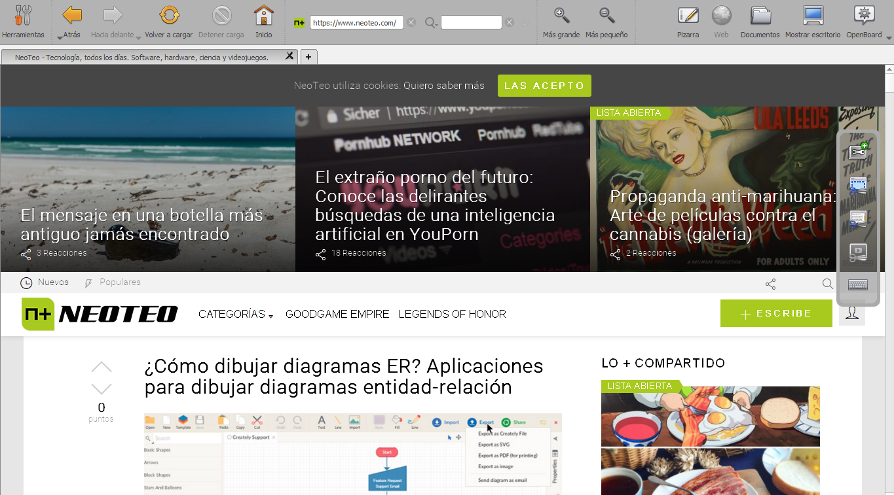Click the 3 Reacciones text
This screenshot has height=495, width=894.
click(62, 253)
